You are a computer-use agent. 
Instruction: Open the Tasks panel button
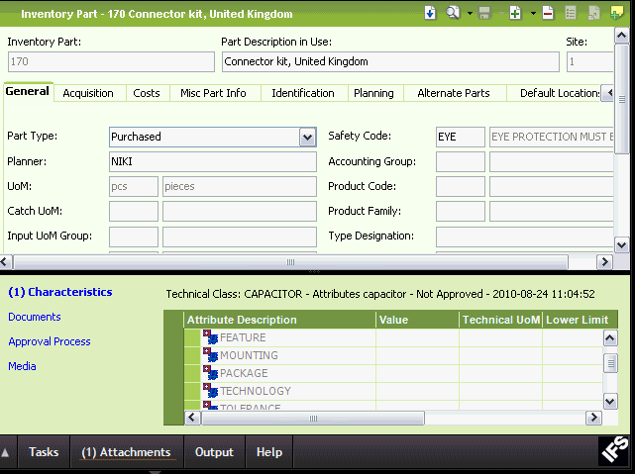click(x=44, y=452)
